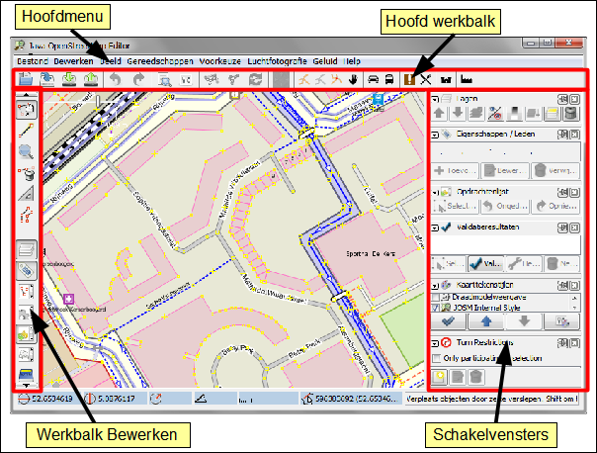Move style up with blue arrow button
Viewport: 597px width, 453px height.
tap(486, 321)
